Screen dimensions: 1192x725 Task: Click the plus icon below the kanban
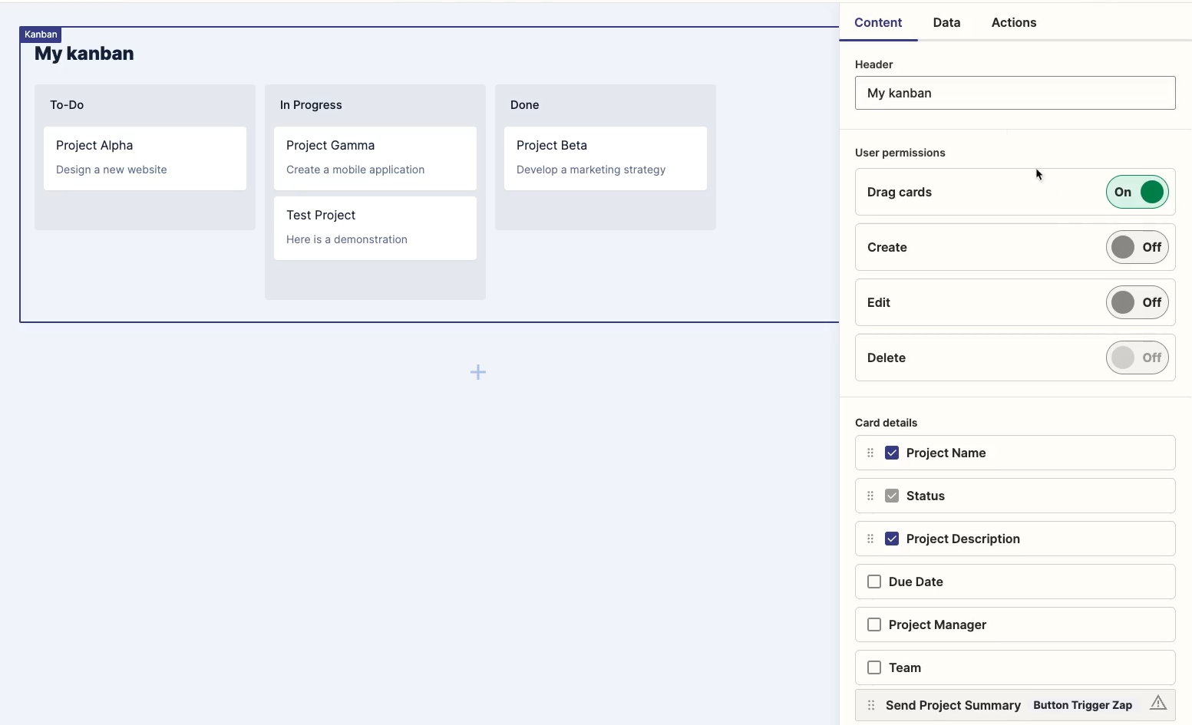pyautogui.click(x=478, y=372)
